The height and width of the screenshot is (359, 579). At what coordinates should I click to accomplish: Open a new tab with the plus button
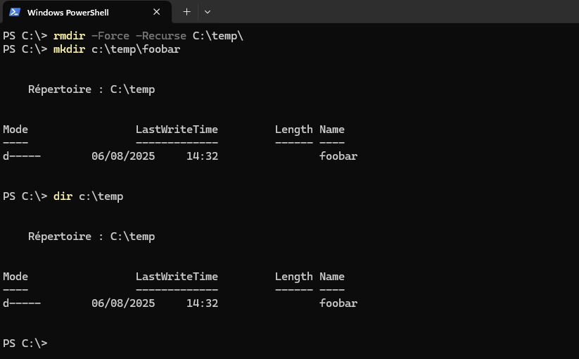click(186, 12)
